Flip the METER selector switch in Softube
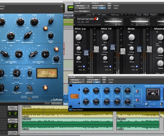Viewport: 164px width, 136px height. [x=30, y=73]
